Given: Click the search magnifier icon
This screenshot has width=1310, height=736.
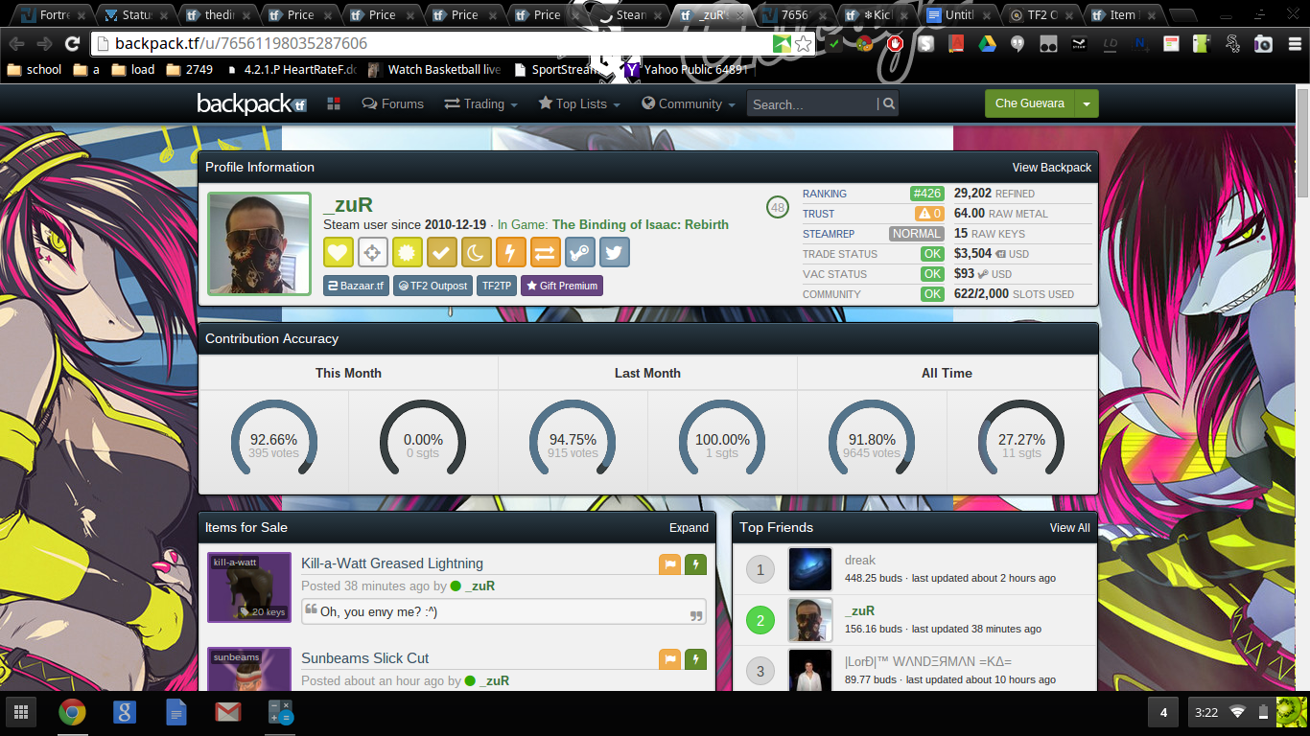Looking at the screenshot, I should click(x=889, y=104).
